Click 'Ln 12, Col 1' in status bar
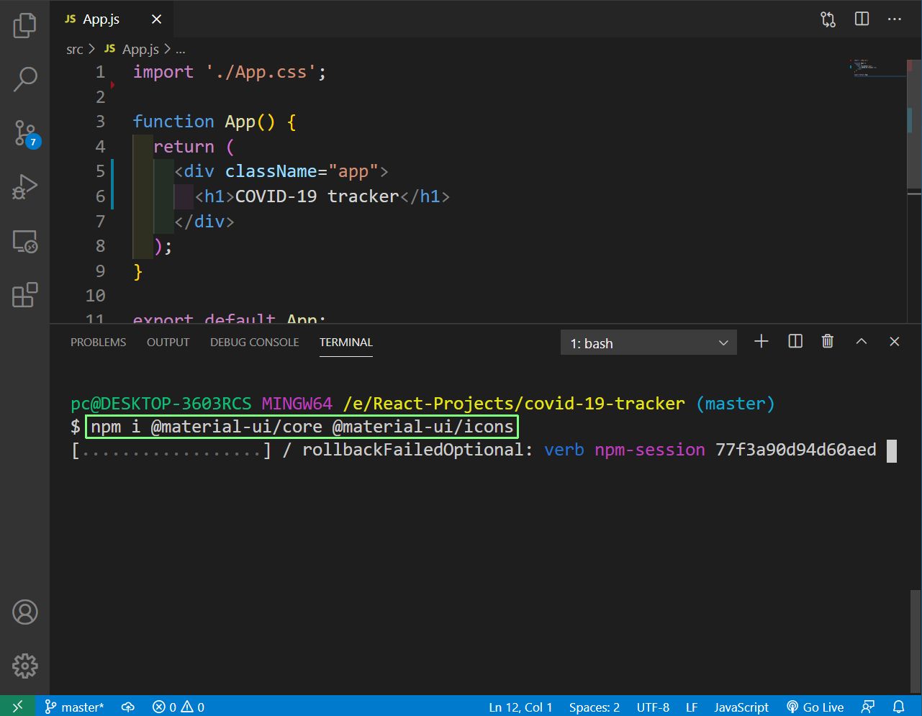The width and height of the screenshot is (922, 716). [520, 707]
